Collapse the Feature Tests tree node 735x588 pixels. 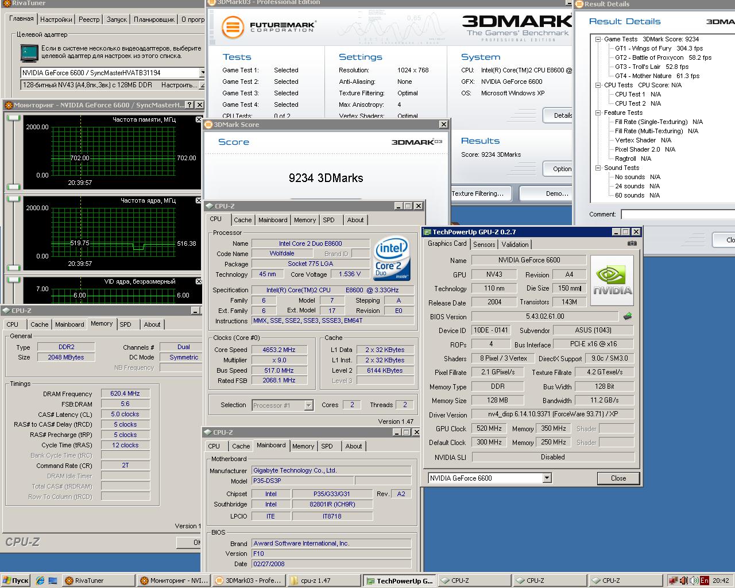[598, 113]
